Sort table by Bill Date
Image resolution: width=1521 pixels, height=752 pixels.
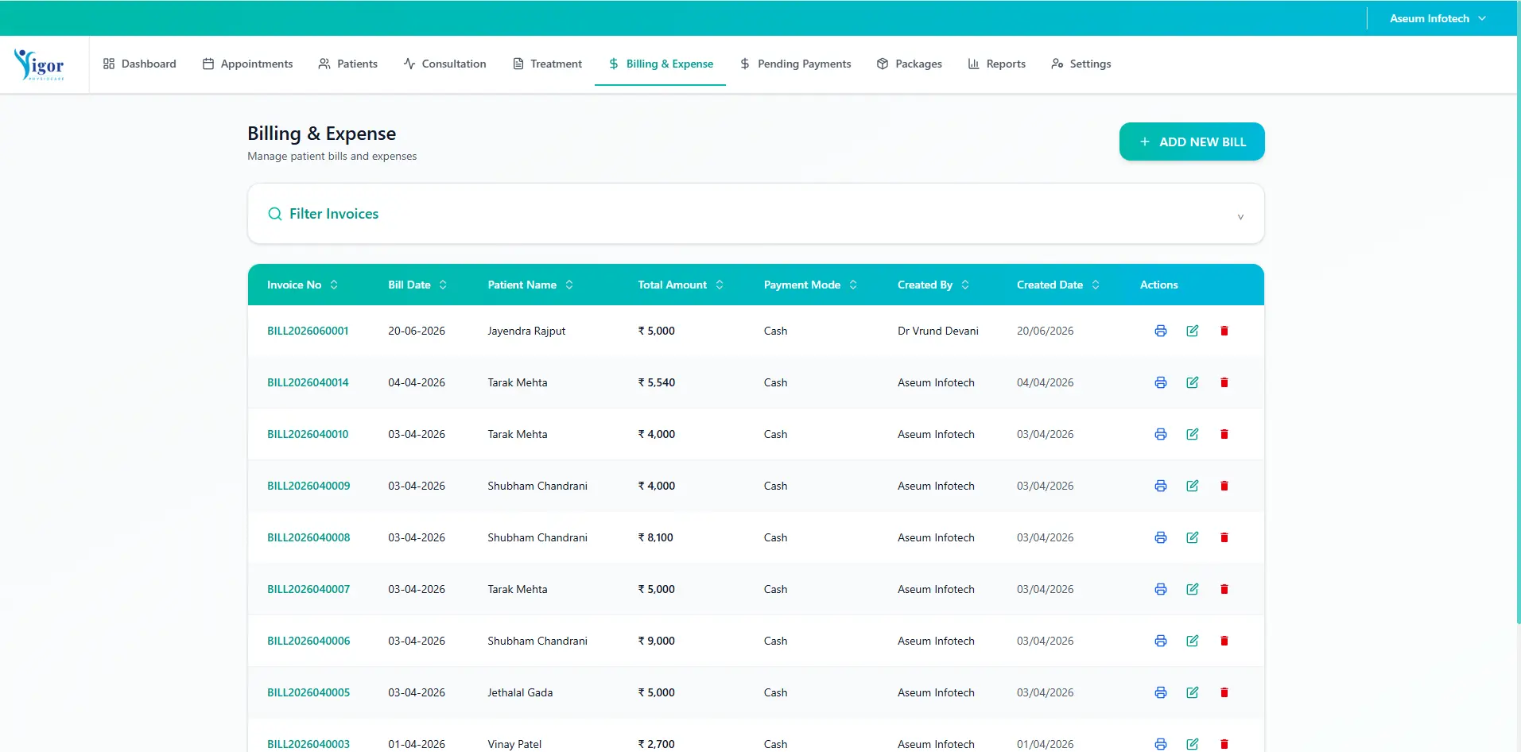417,285
